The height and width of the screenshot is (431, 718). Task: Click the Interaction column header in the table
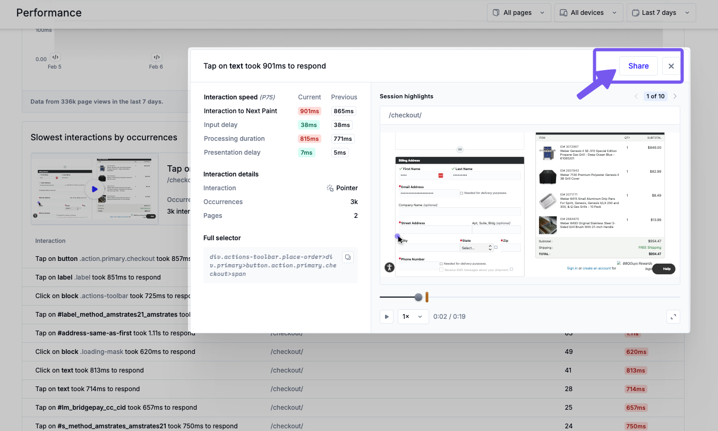[50, 241]
